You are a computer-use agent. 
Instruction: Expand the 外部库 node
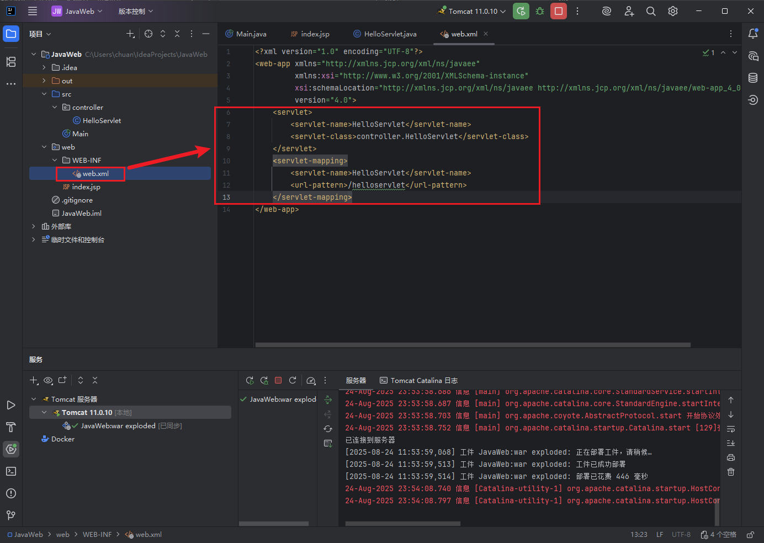pos(34,226)
